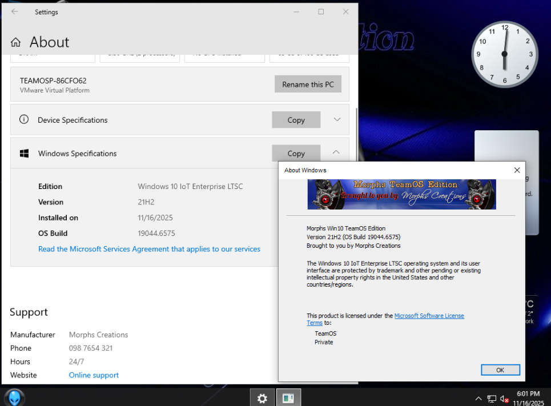Open the Online support website link
The height and width of the screenshot is (406, 551).
94,375
